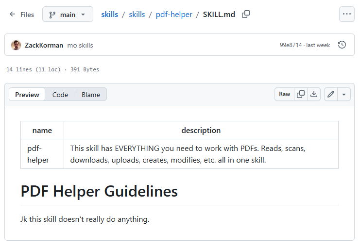360x249 pixels.
Task: Navigate to pdf-helper folder breadcrumb
Action: pos(174,15)
